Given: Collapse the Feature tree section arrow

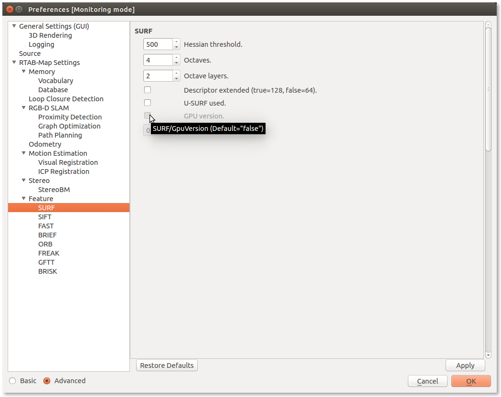Looking at the screenshot, I should pos(23,199).
